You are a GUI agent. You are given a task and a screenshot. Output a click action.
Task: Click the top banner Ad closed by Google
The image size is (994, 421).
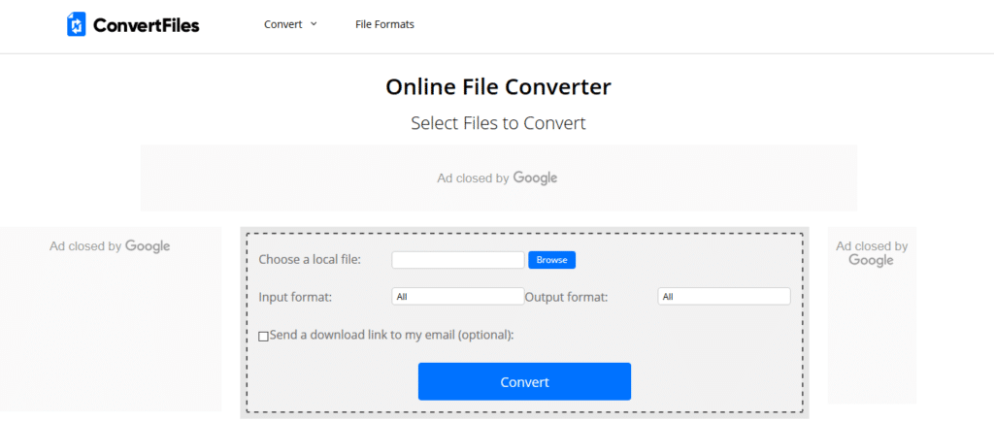(497, 178)
